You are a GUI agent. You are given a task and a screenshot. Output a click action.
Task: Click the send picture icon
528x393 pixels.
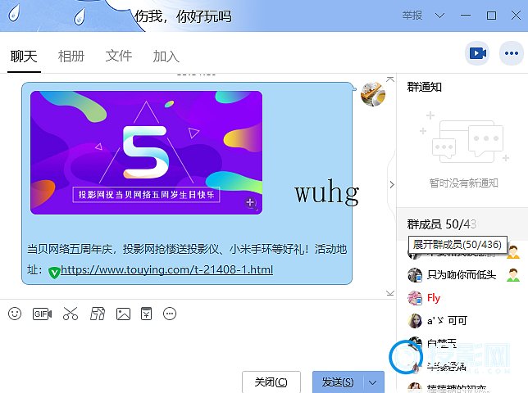coord(124,314)
